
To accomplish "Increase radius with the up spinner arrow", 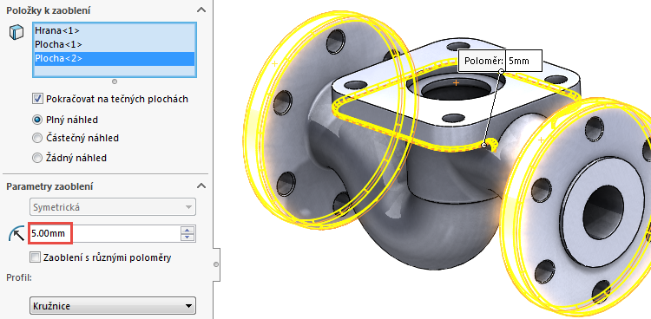I will pos(188,231).
